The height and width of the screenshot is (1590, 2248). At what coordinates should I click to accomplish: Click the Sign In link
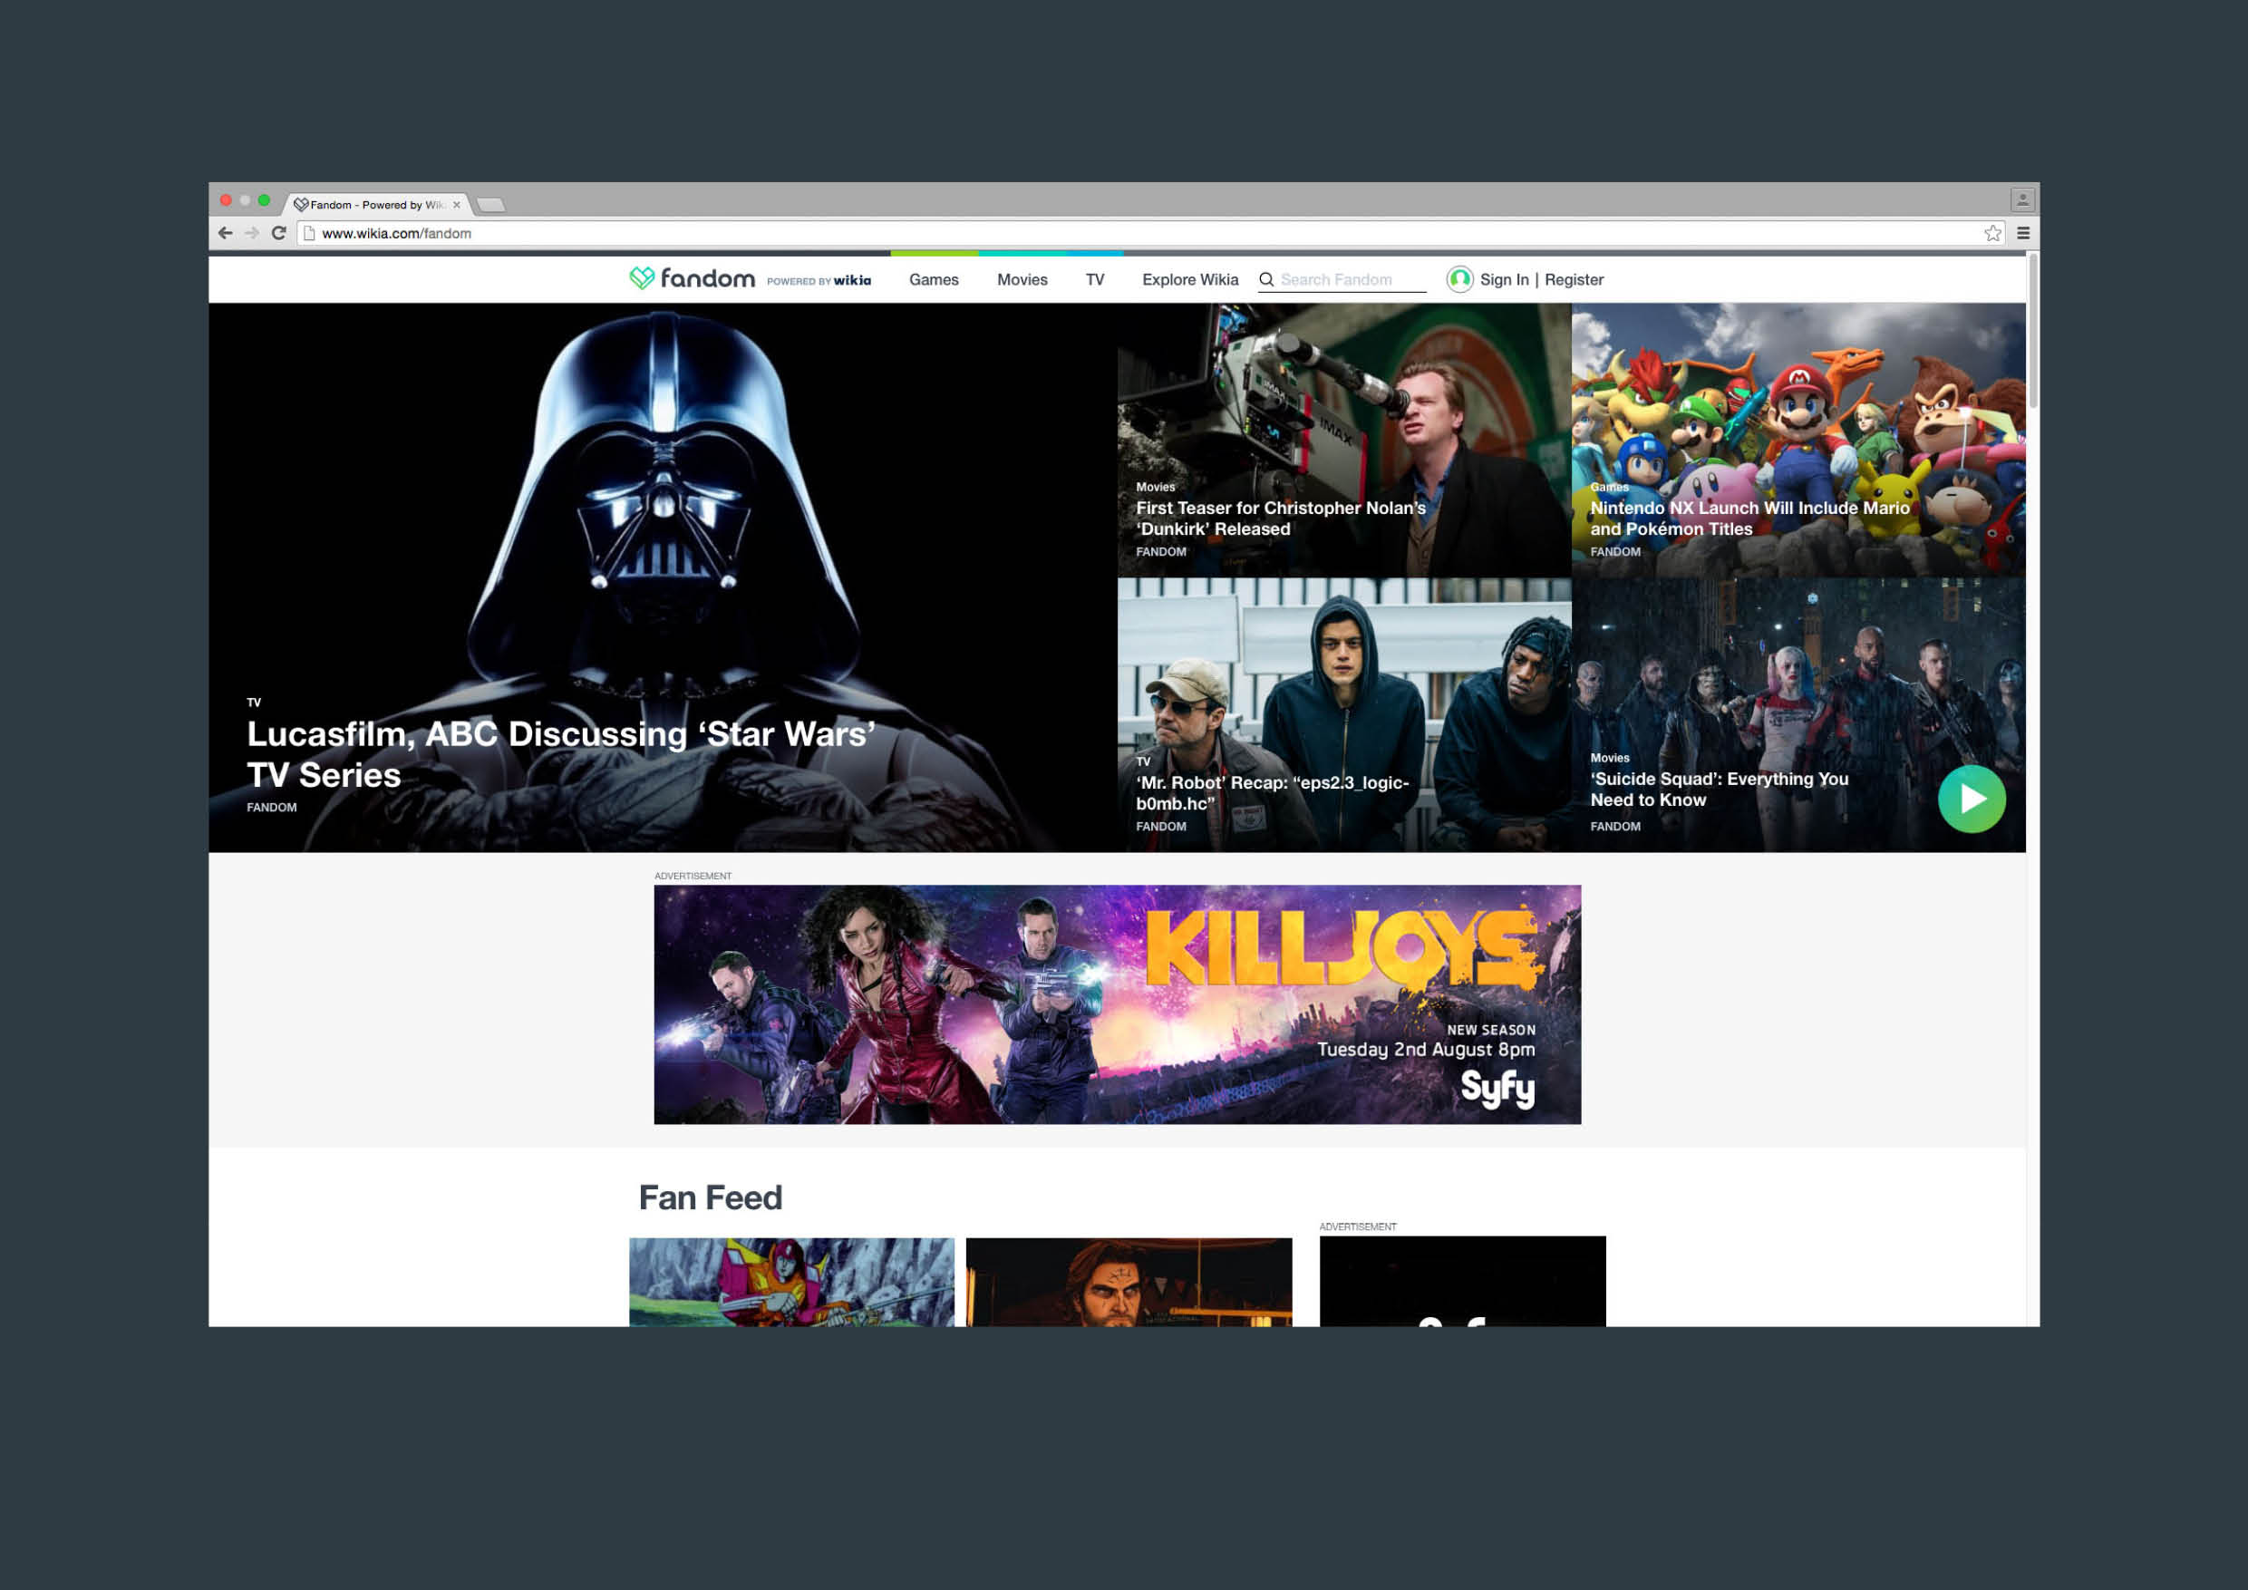coord(1503,280)
